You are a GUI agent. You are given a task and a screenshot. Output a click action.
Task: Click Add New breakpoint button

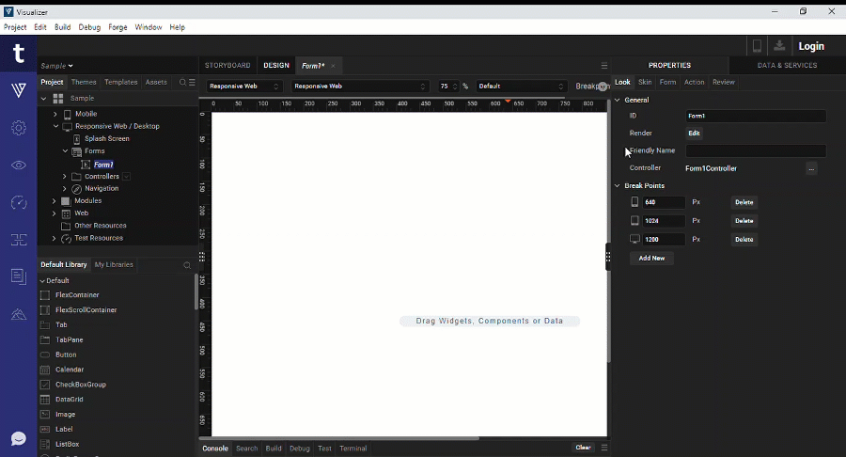(x=651, y=259)
